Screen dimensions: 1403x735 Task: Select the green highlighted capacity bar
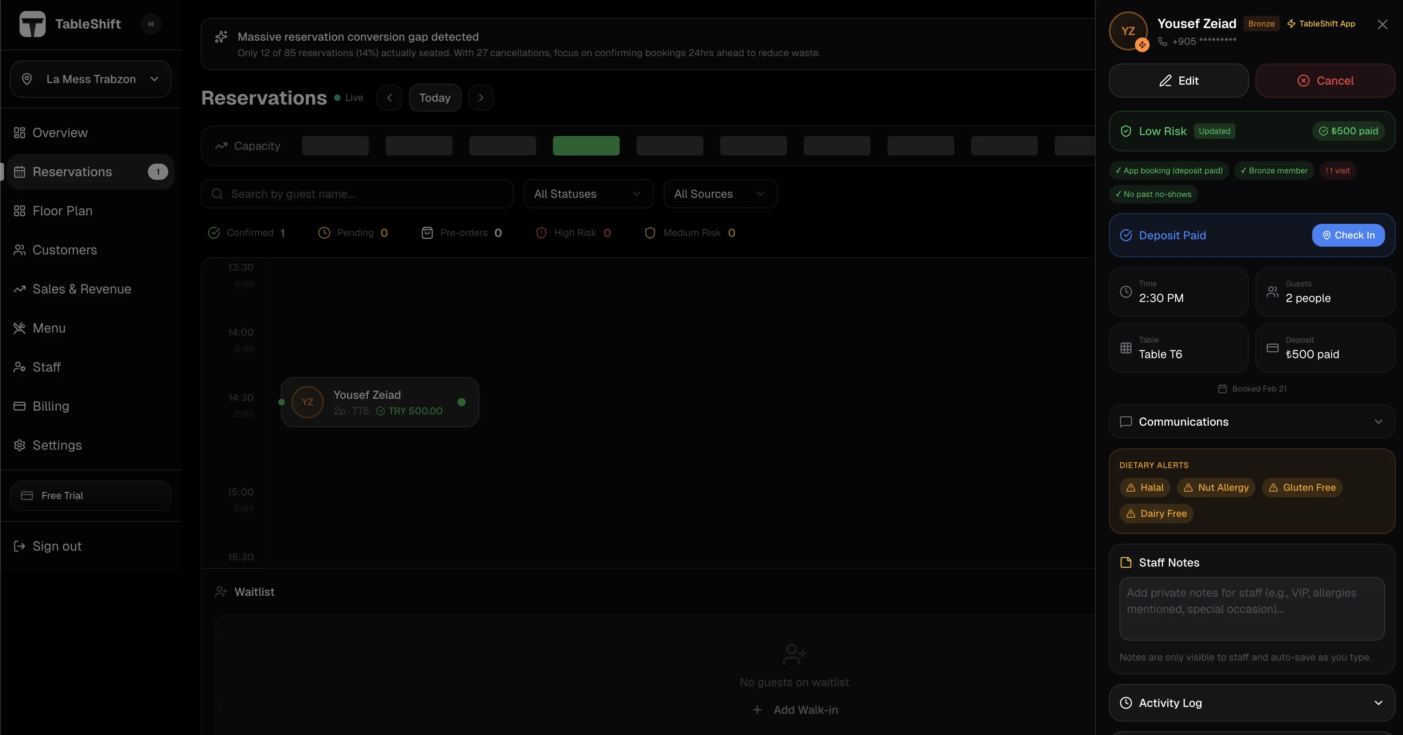point(585,146)
